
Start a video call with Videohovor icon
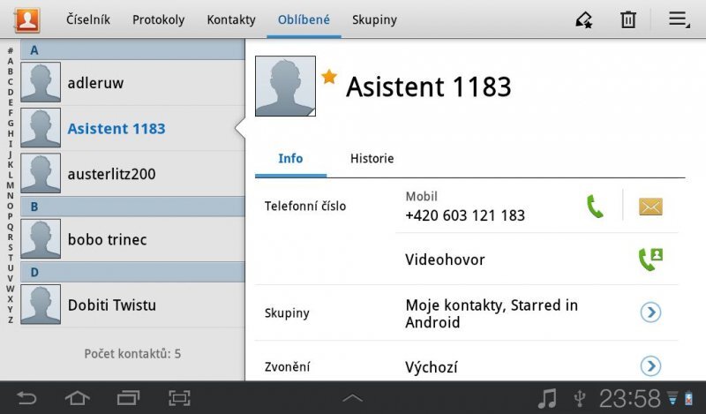pos(650,259)
